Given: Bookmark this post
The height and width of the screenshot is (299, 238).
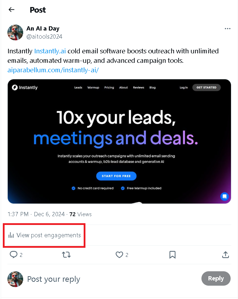Looking at the screenshot, I should [172, 255].
